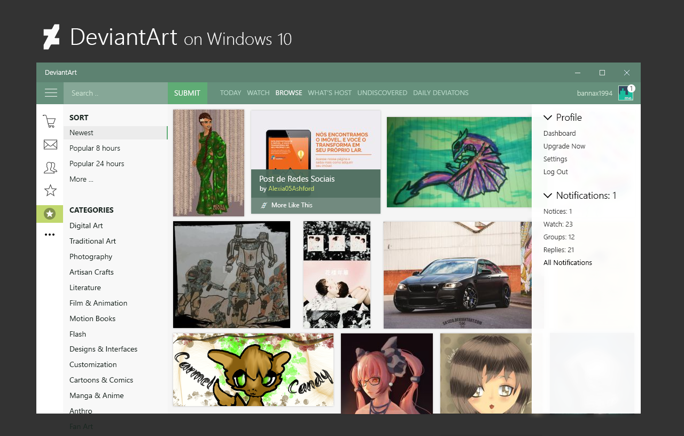Open the Upgrade Now link

point(564,146)
